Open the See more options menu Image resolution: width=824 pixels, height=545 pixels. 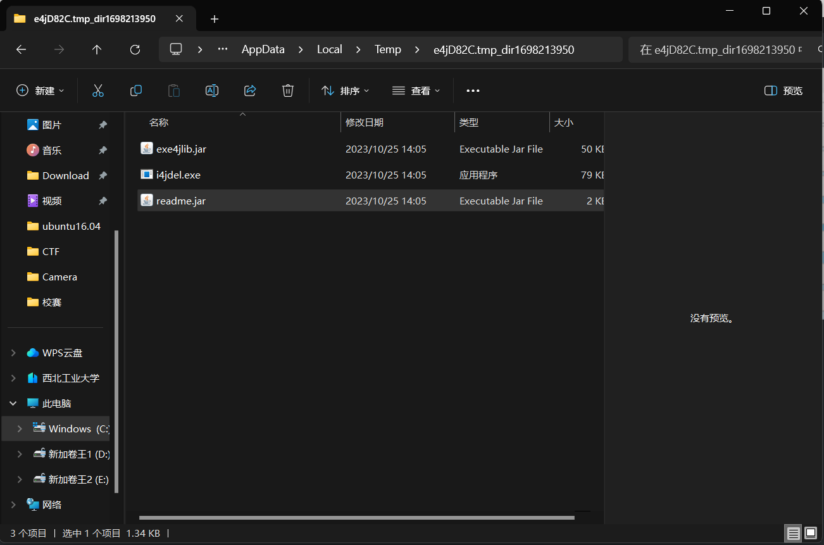tap(473, 91)
